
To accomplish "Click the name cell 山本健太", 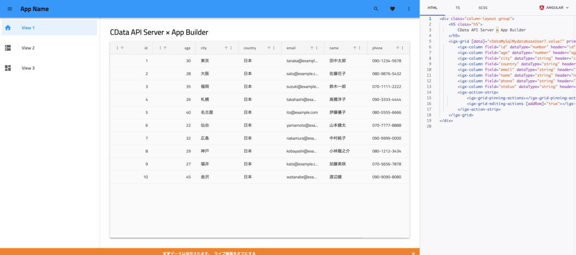I will 337,125.
